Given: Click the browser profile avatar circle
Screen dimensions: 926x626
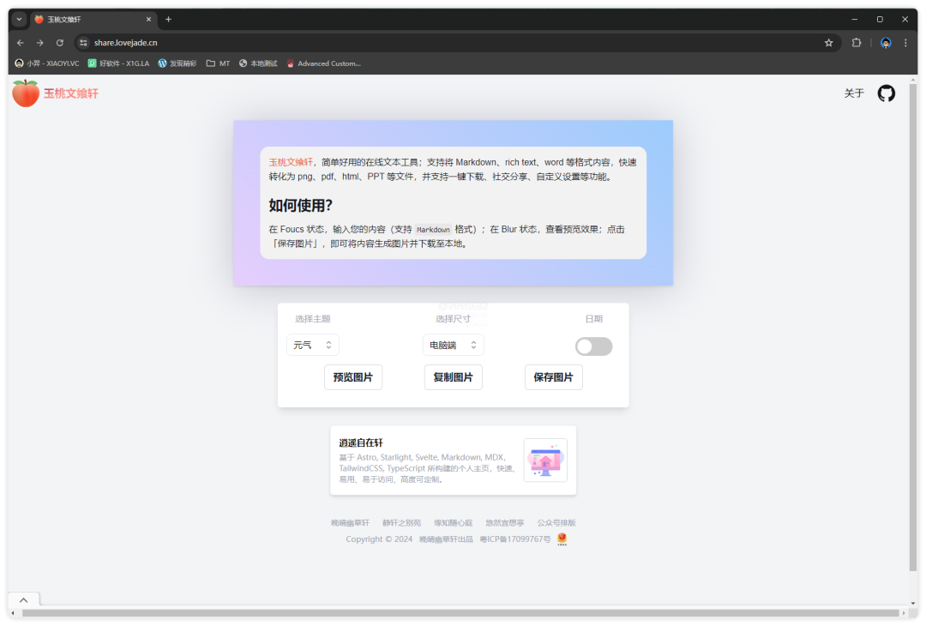Looking at the screenshot, I should (885, 42).
